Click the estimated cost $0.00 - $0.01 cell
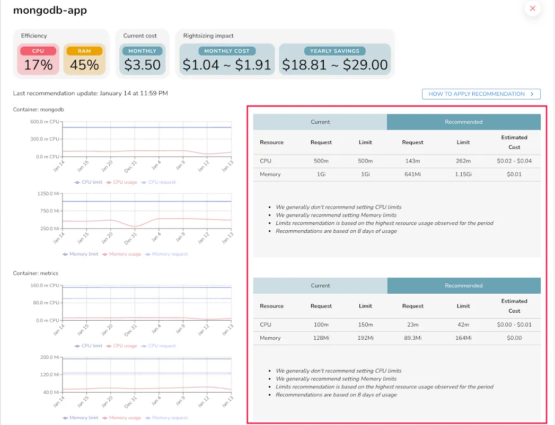 [514, 324]
